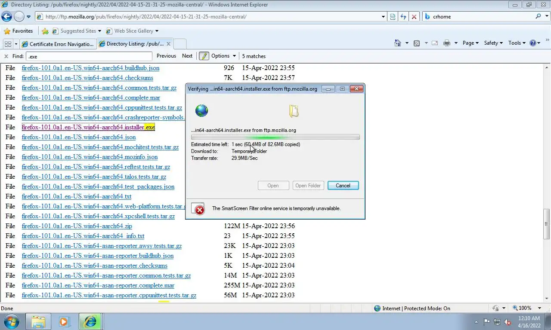
Task: Click the win64-aarch64.installer.exe link
Action: pyautogui.click(x=88, y=127)
